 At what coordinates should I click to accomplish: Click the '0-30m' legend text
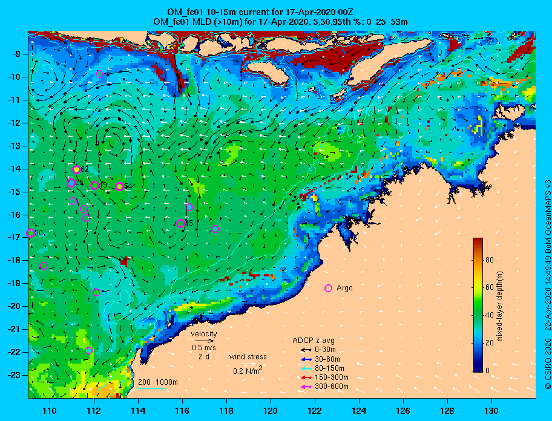point(325,350)
